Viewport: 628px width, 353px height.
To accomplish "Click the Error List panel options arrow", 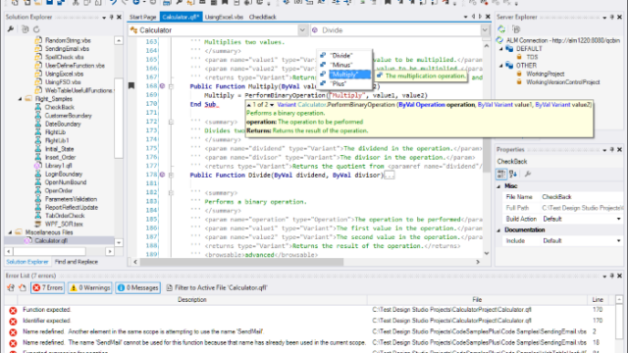I will [x=604, y=277].
